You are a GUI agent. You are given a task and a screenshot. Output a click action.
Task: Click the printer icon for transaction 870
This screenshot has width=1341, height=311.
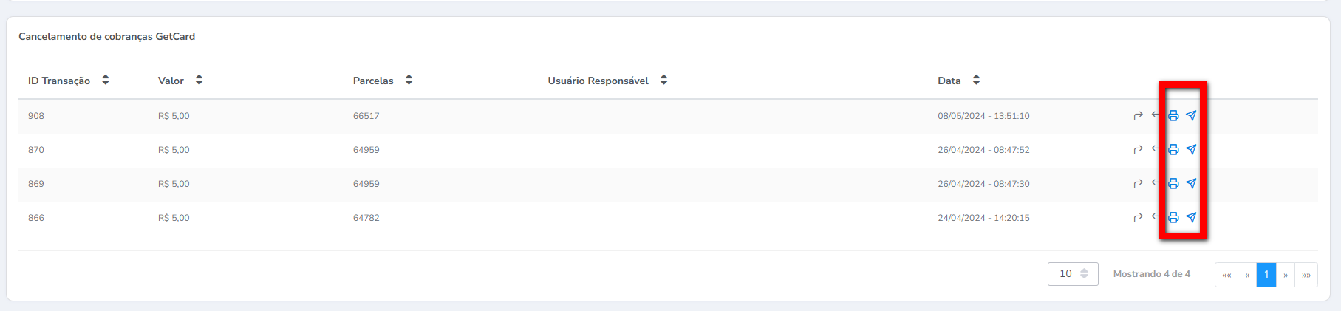pos(1173,149)
